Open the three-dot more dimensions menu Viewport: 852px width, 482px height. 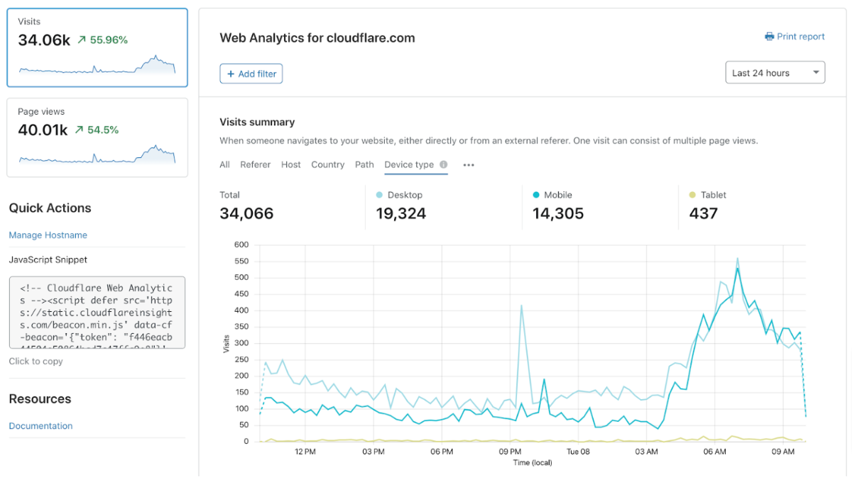coord(469,165)
